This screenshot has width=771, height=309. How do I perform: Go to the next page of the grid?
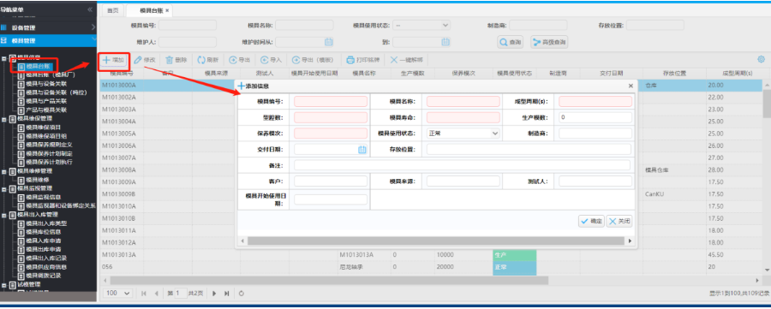click(214, 294)
